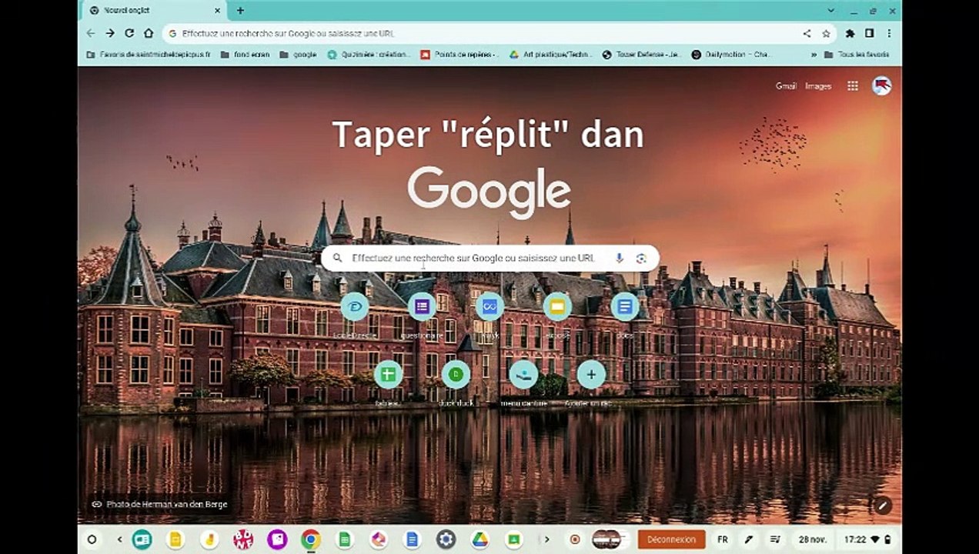Click the Google search box on the page
Screen dimensions: 979x554
(489, 259)
